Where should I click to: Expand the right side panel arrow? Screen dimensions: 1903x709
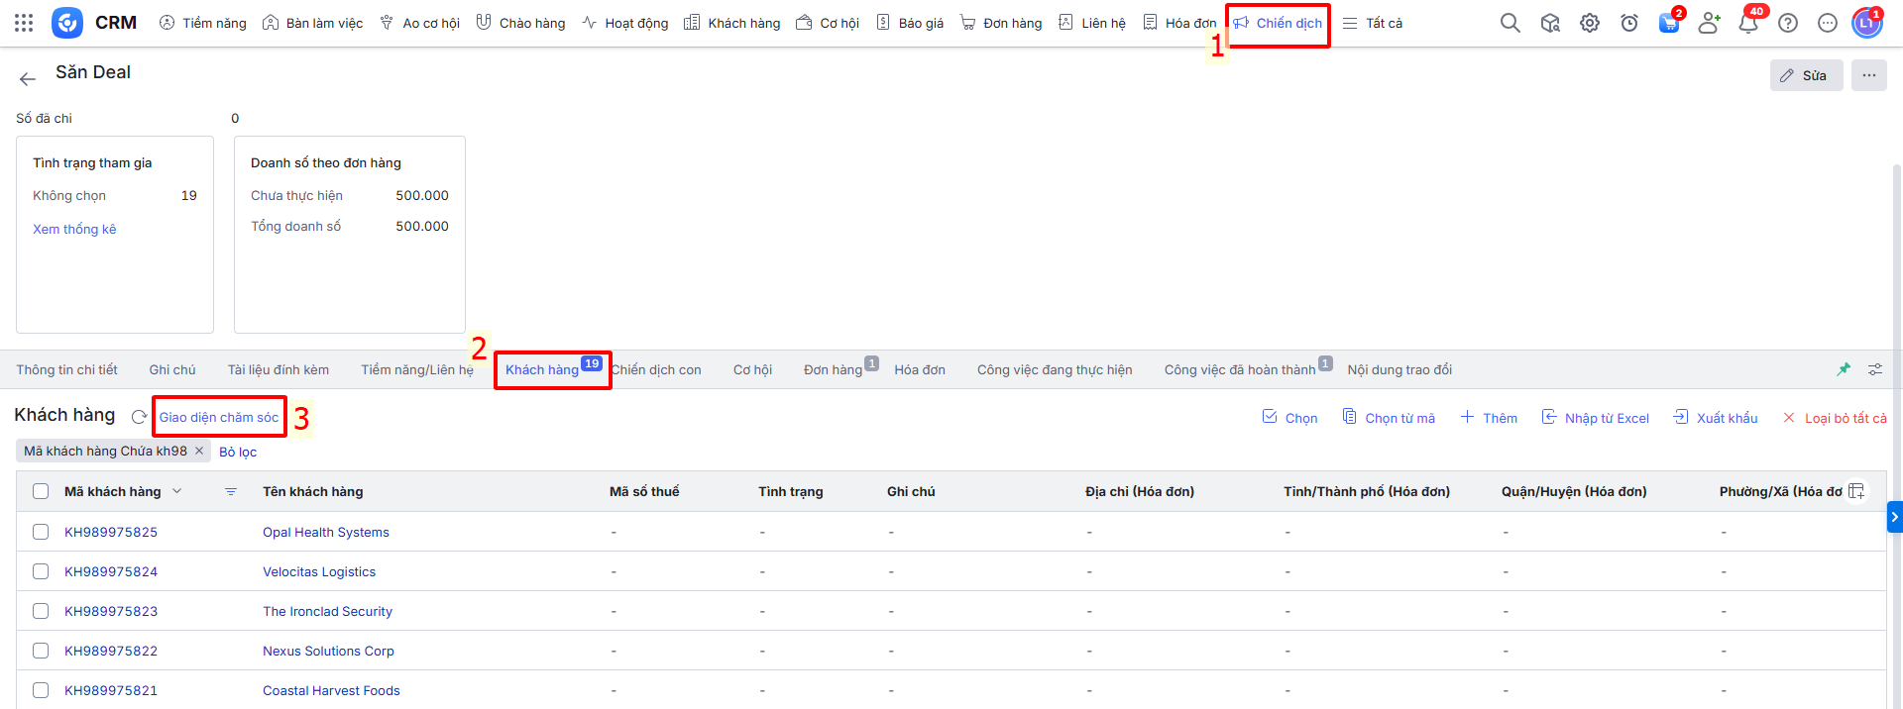tap(1894, 517)
